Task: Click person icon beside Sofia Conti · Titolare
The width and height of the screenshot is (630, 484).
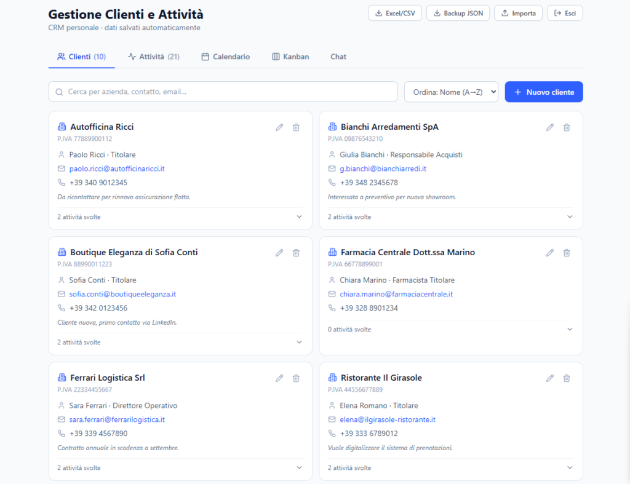Action: pyautogui.click(x=62, y=280)
